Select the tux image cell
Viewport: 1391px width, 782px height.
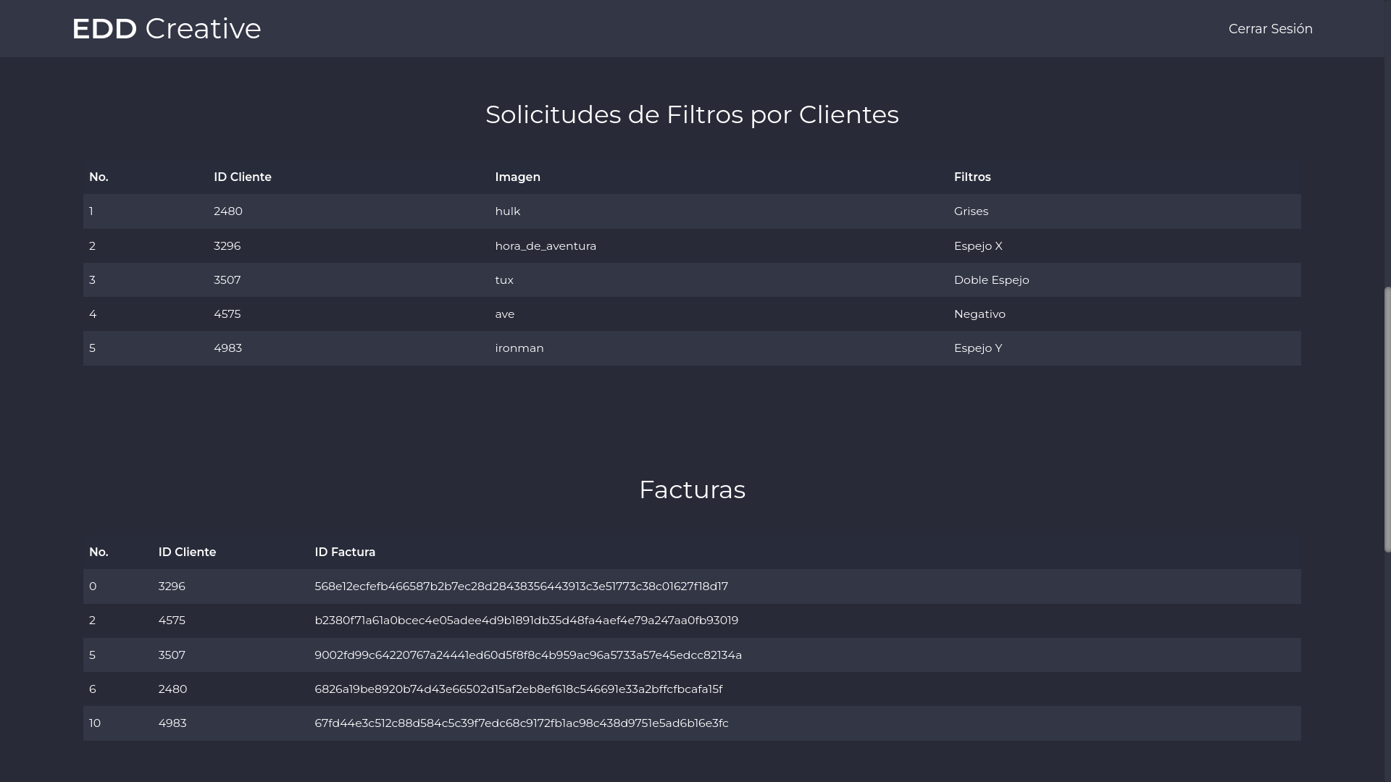(x=504, y=280)
